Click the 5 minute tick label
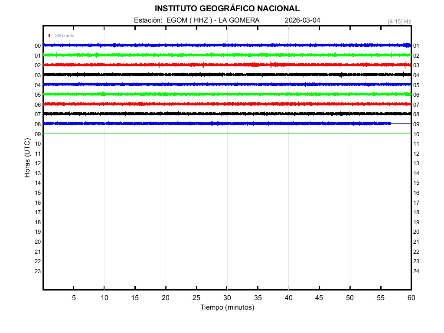Screen dimensions: 444x333 [x=74, y=298]
